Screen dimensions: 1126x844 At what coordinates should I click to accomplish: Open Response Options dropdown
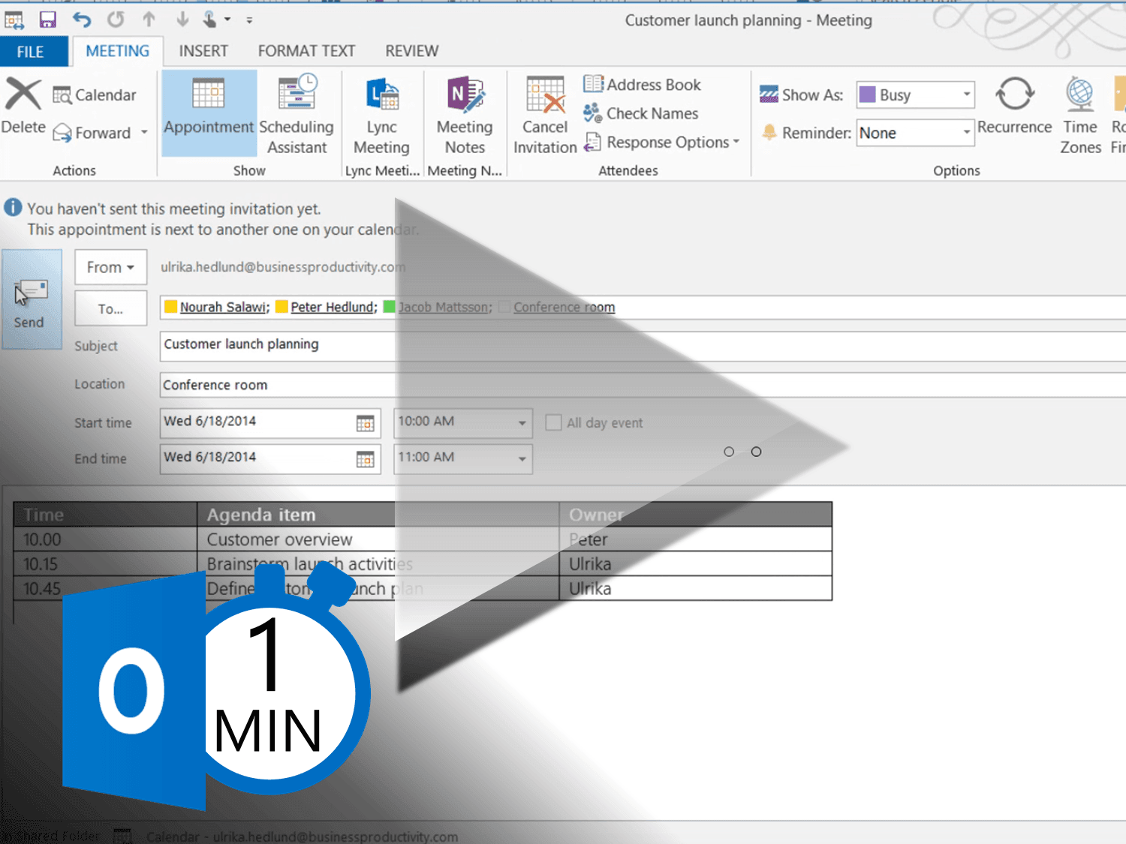[662, 142]
